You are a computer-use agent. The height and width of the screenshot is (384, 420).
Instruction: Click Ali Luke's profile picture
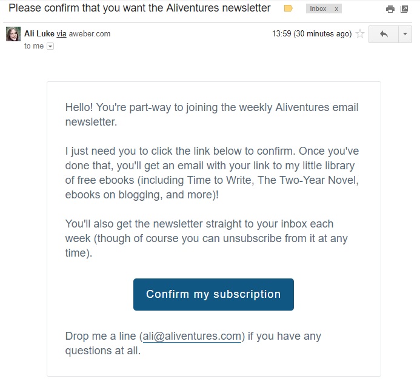13,34
